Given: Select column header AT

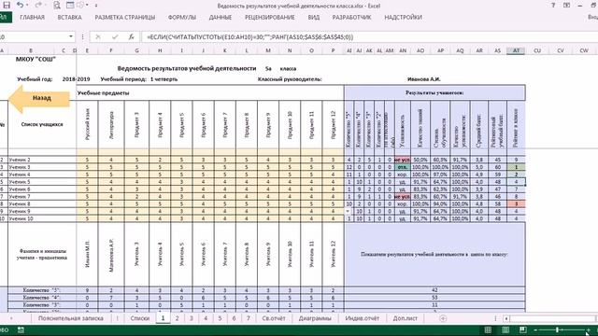Looking at the screenshot, I should pos(516,50).
